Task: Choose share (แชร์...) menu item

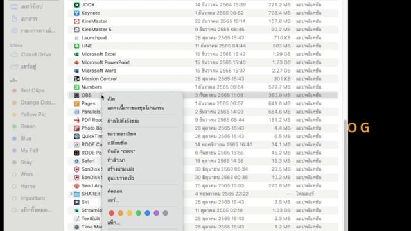Action: coord(113,200)
